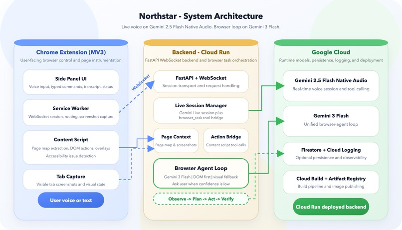Click the 'Google Cloud' column heading

[331, 52]
